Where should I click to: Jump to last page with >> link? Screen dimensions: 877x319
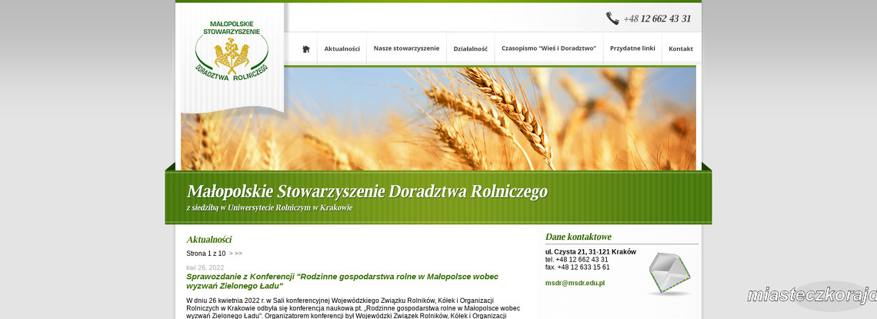coord(238,254)
